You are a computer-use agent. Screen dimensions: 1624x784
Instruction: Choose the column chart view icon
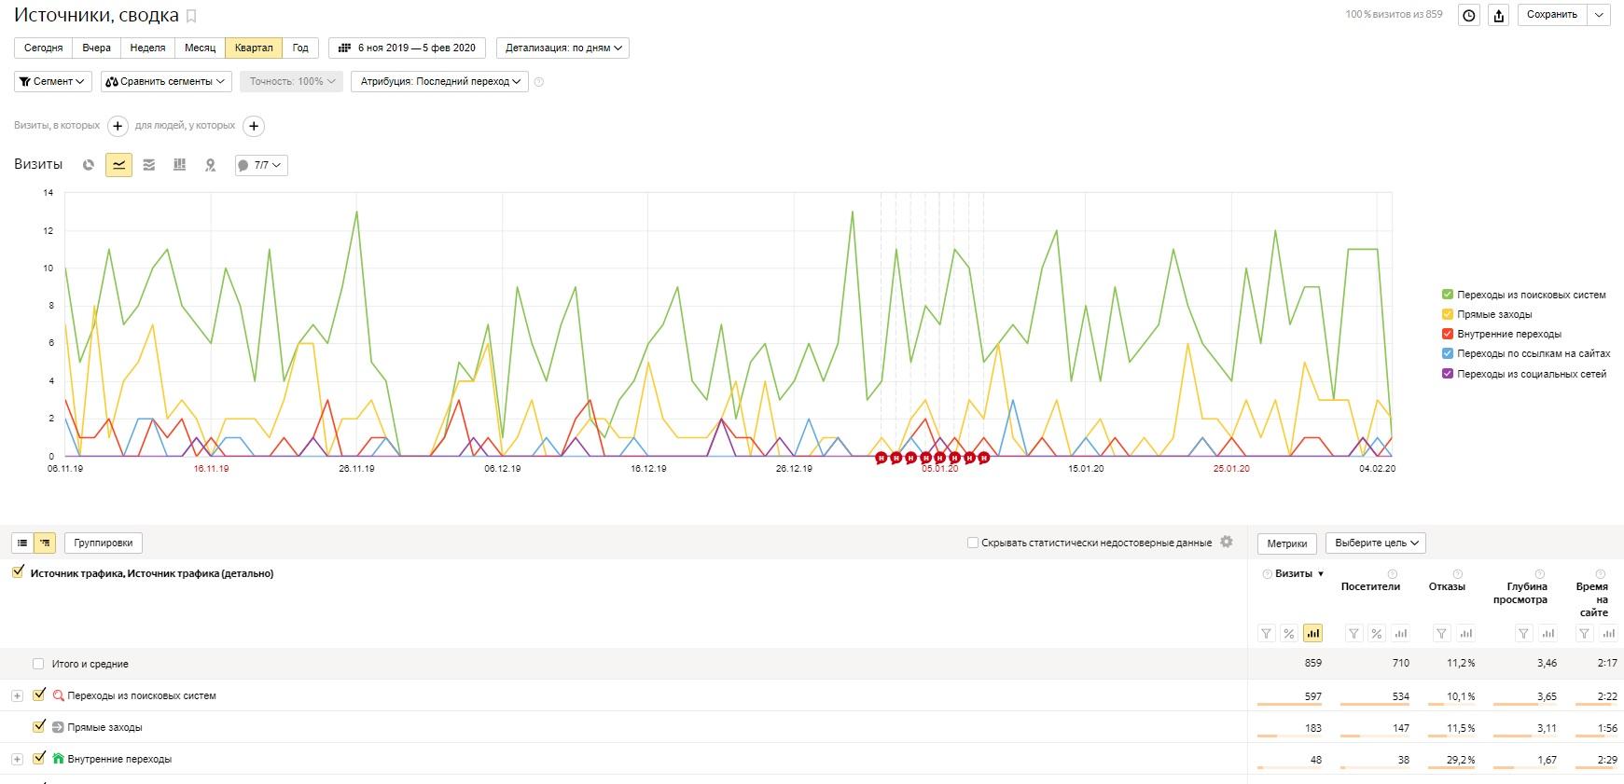(180, 165)
